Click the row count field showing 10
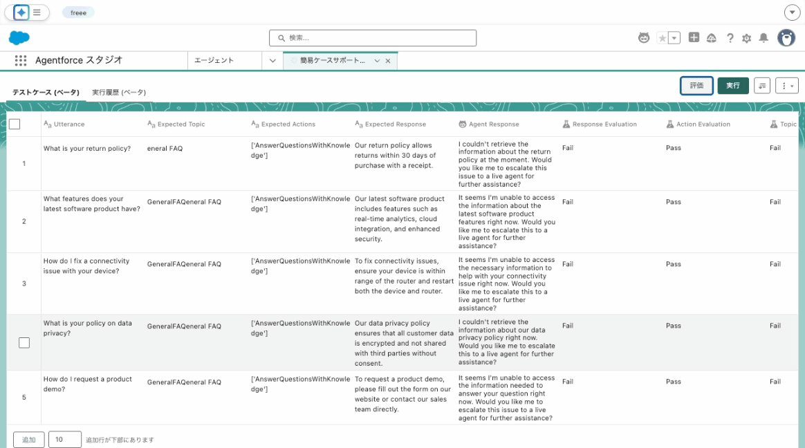Viewport: 805px width, 448px height. click(x=65, y=440)
